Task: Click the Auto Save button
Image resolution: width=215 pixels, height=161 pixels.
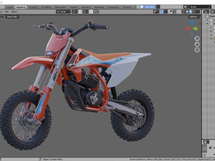Action: point(148,7)
